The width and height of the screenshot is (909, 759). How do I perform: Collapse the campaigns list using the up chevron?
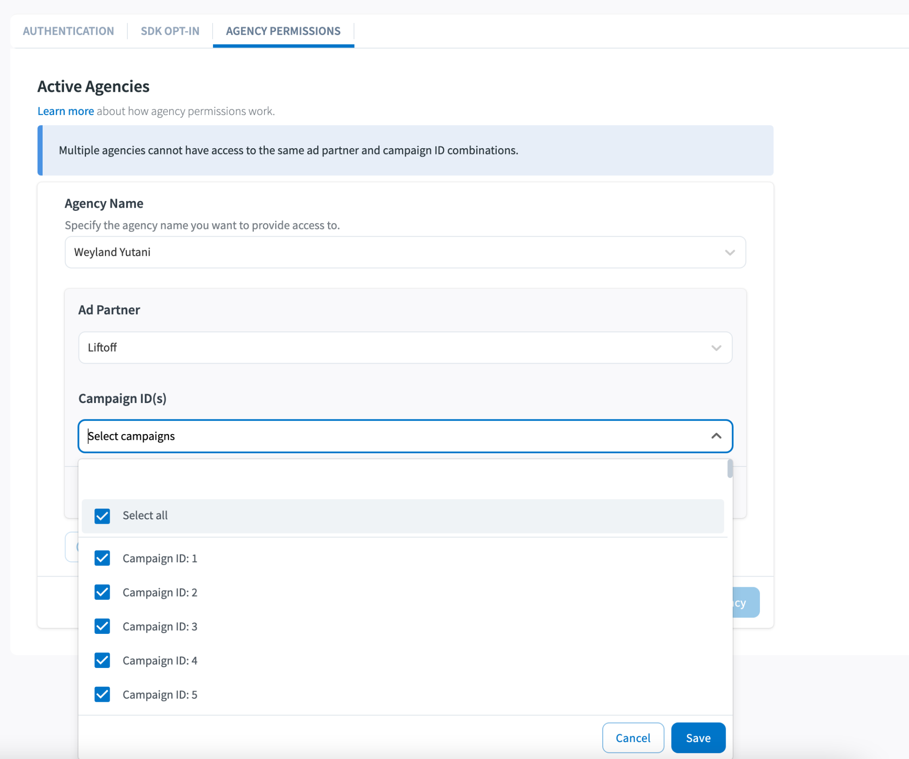[716, 436]
